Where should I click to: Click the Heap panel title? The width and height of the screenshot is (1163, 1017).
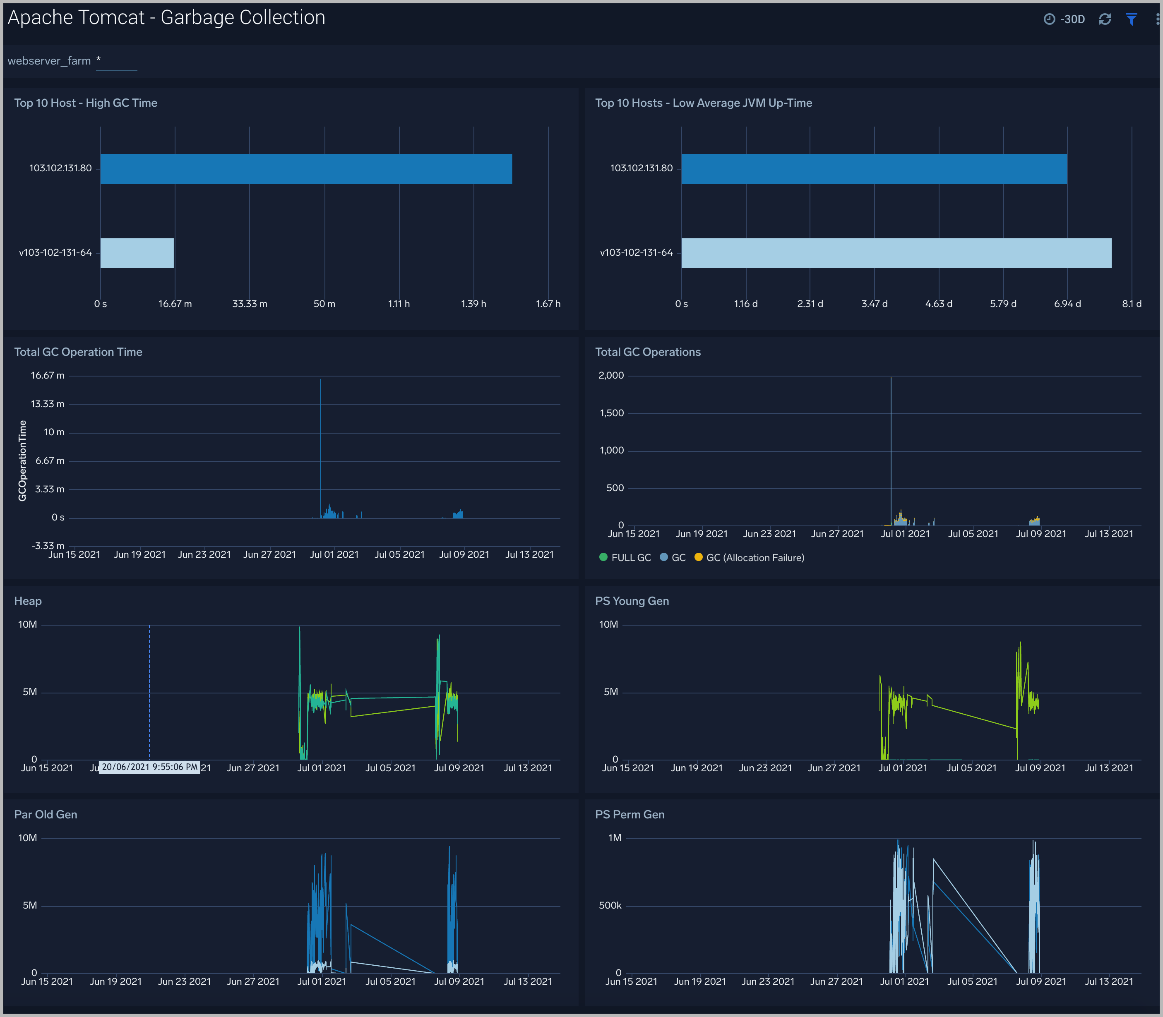(x=28, y=601)
